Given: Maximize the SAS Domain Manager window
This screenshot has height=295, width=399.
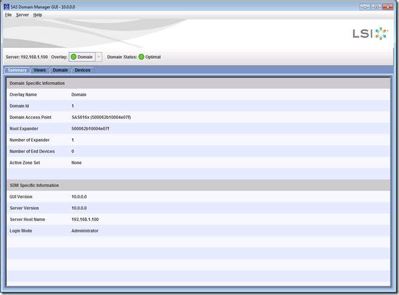Looking at the screenshot, I should coord(376,7).
